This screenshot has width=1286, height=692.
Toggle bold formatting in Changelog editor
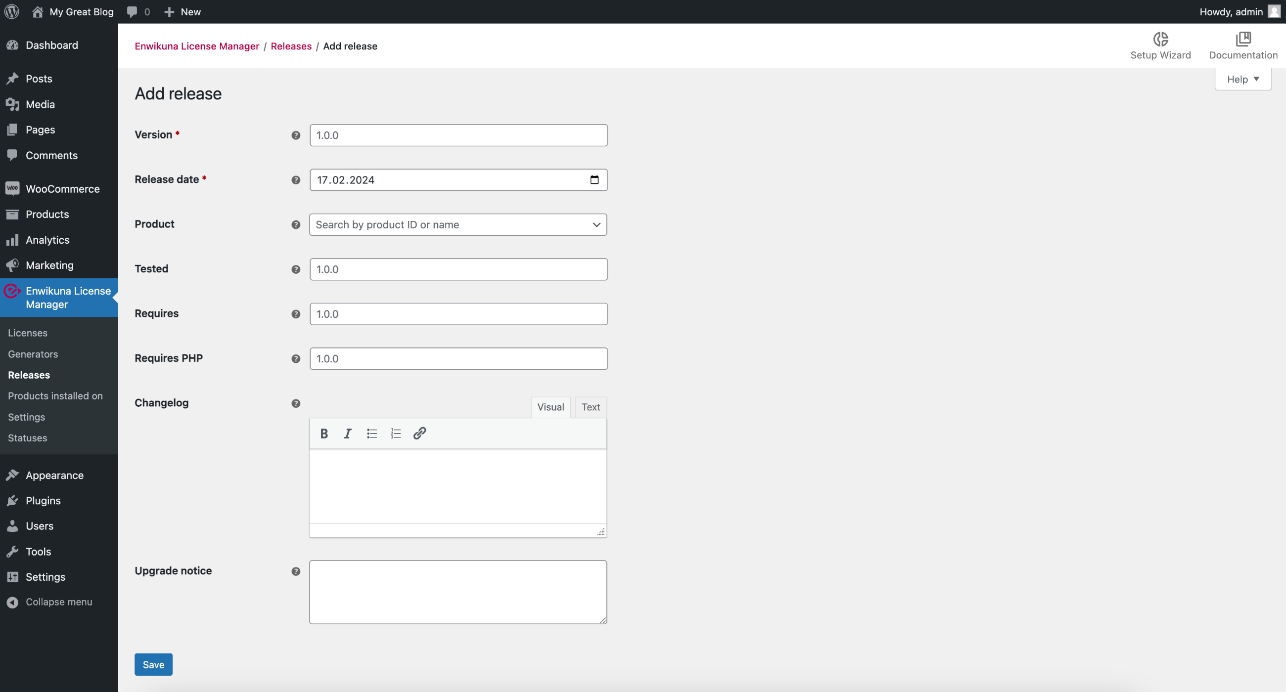[x=324, y=433]
